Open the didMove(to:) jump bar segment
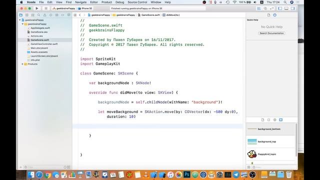320x180 pixels. [171, 15]
